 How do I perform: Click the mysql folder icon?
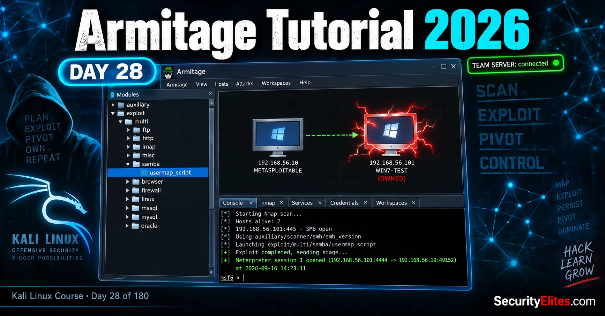[136, 217]
